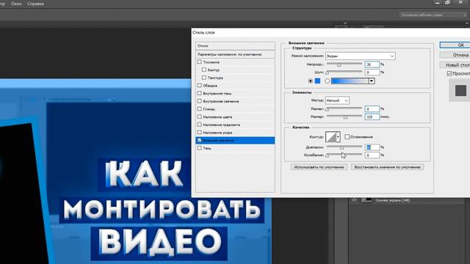
Task: Click the opacity value field showing 35
Action: pyautogui.click(x=372, y=65)
